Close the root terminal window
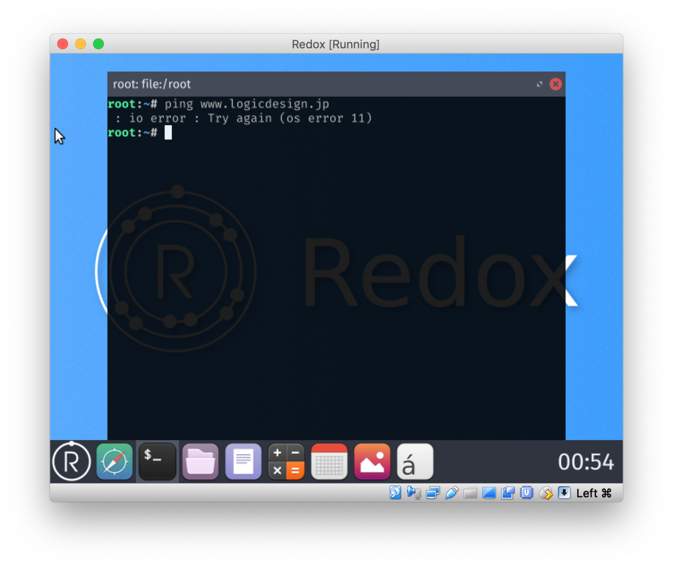The width and height of the screenshot is (673, 568). (x=556, y=84)
